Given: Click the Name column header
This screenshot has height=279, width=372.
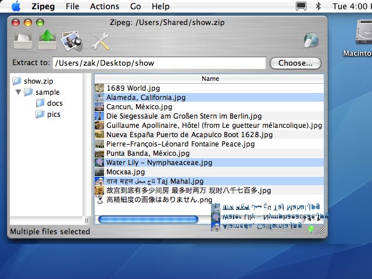Looking at the screenshot, I should pos(209,78).
